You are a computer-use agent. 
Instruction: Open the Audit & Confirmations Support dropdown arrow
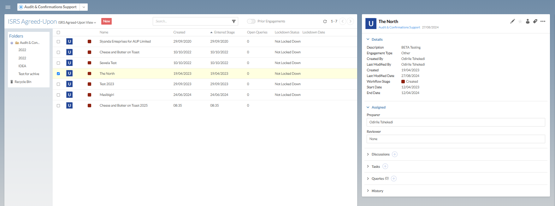point(84,7)
